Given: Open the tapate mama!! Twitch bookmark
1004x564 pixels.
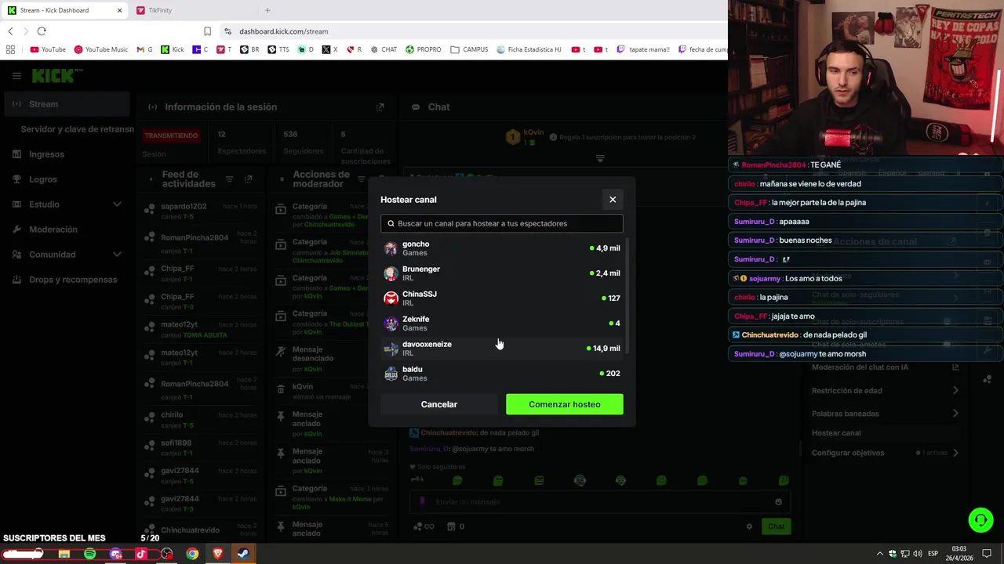Looking at the screenshot, I should (643, 49).
